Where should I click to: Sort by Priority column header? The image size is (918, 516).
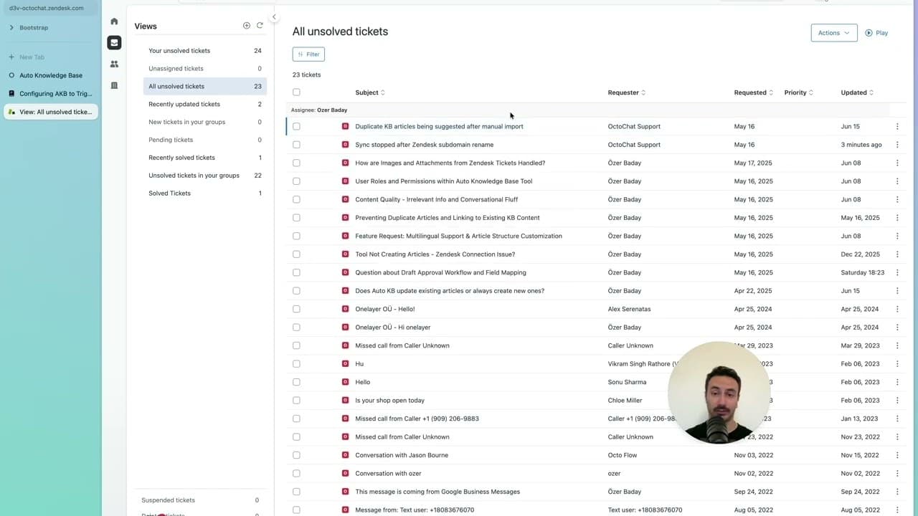pos(799,92)
